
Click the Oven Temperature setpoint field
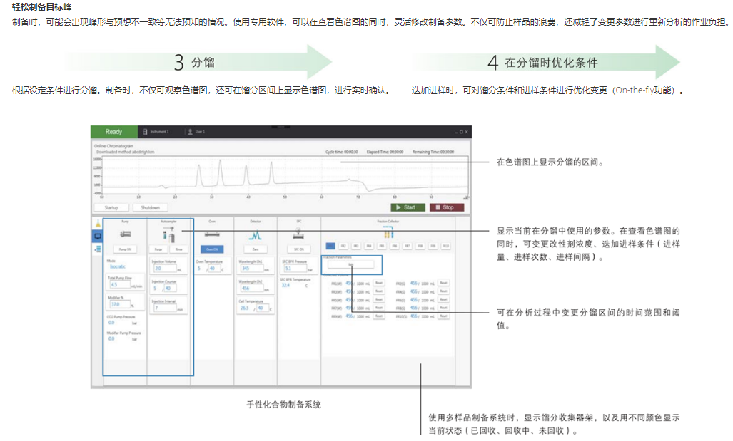pos(215,269)
